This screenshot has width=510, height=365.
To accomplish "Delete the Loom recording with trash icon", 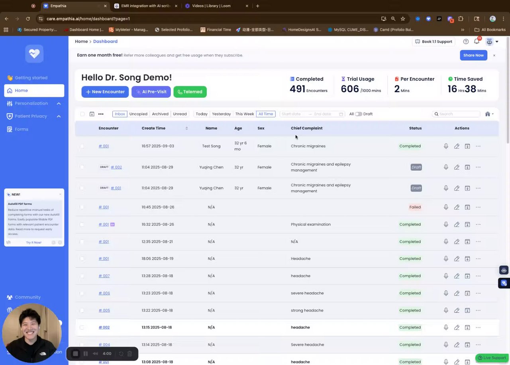I will pyautogui.click(x=129, y=353).
